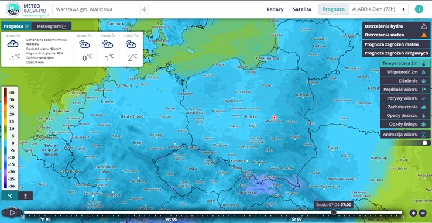Open the Radary menu item
The height and width of the screenshot is (223, 432).
(x=275, y=9)
